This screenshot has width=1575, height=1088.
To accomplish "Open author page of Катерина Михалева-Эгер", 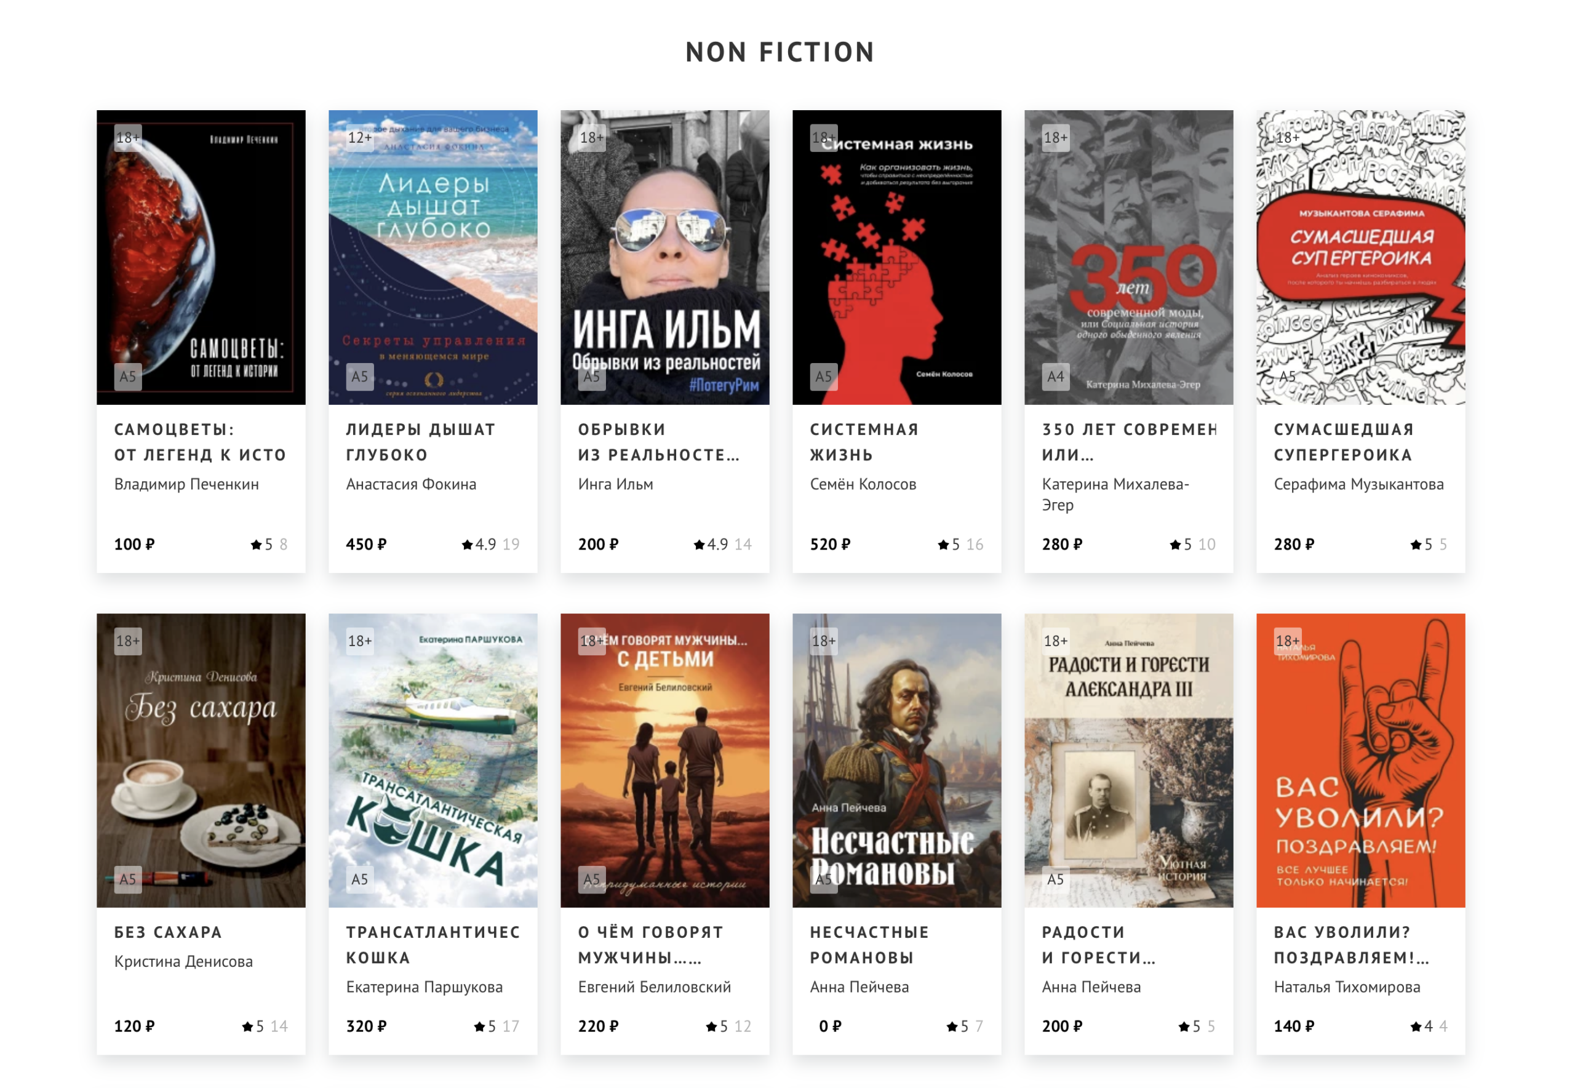I will click(1116, 495).
